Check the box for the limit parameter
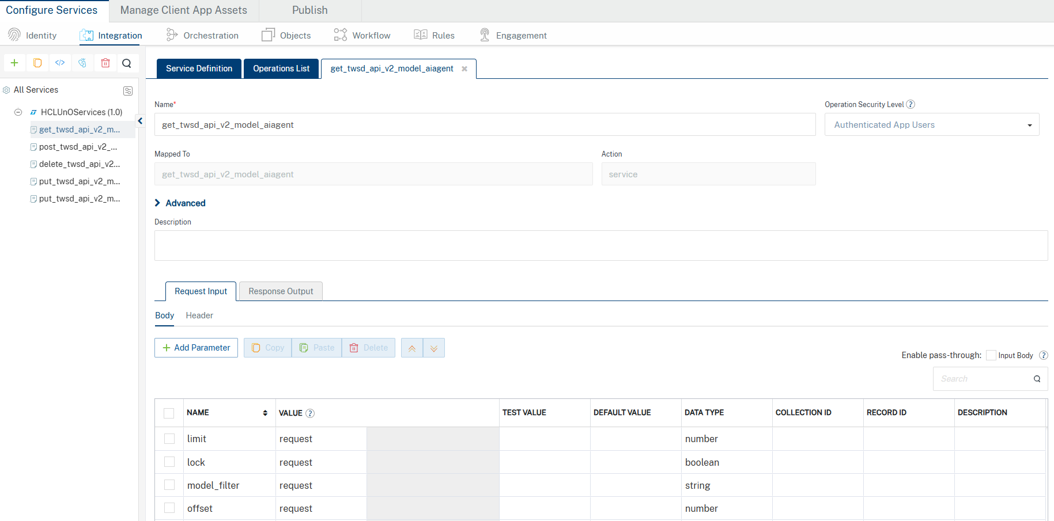This screenshot has height=521, width=1054. pyautogui.click(x=169, y=439)
